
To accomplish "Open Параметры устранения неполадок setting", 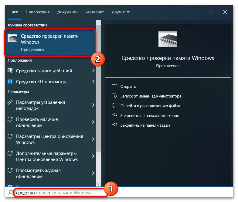I will coord(40,105).
